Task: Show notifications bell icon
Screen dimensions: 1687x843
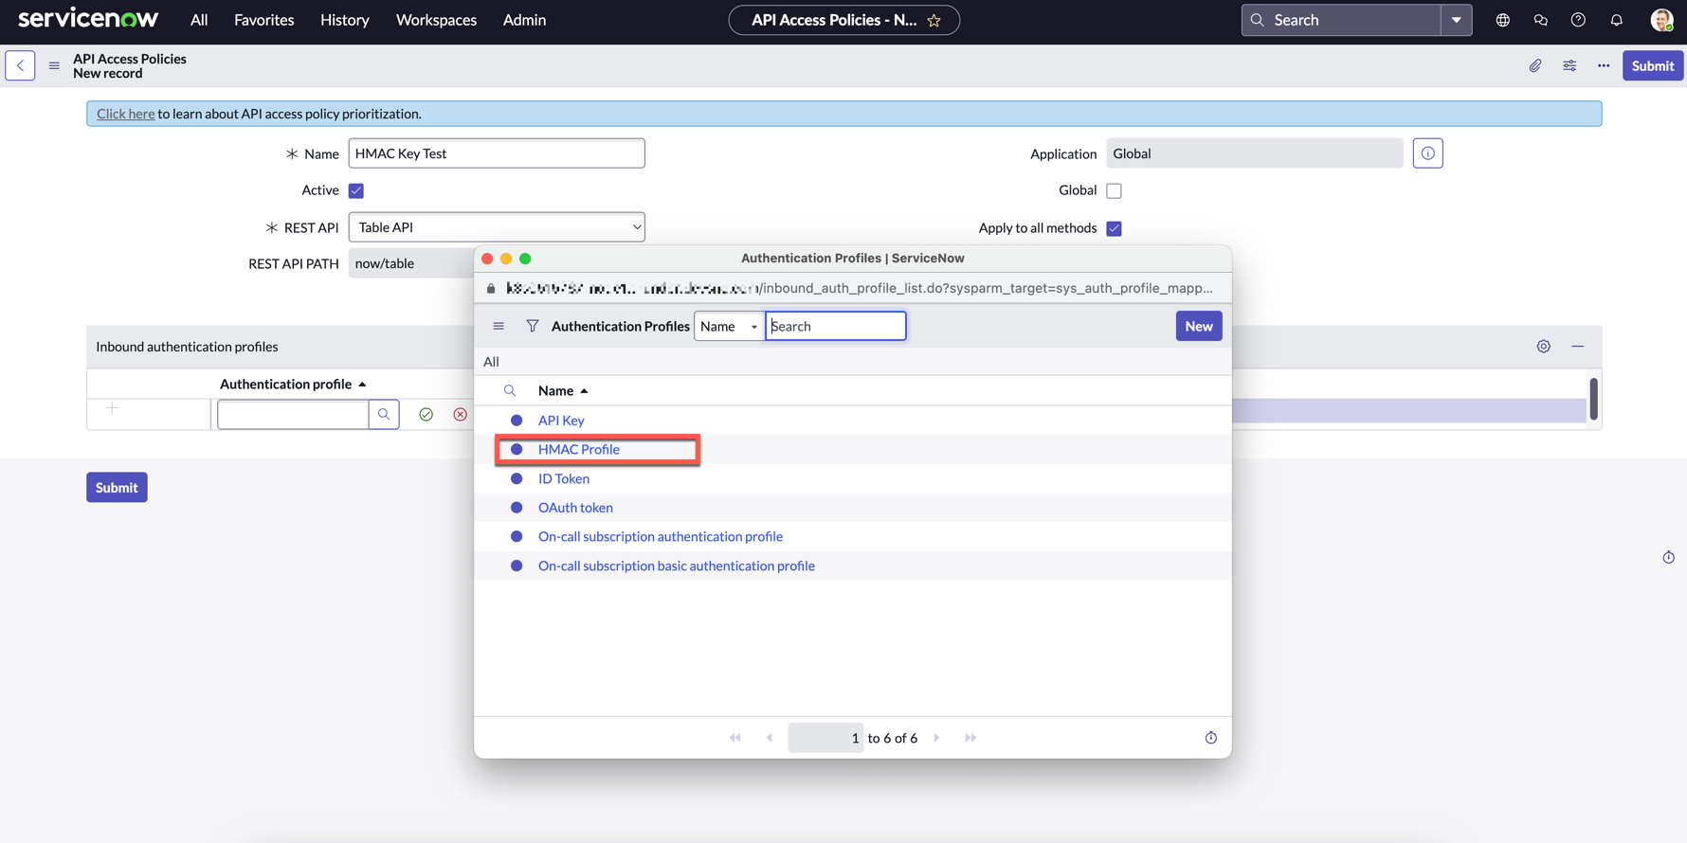Action: coord(1617,20)
